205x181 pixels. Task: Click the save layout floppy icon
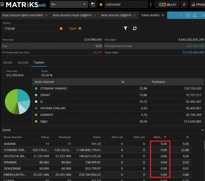(x=93, y=4)
